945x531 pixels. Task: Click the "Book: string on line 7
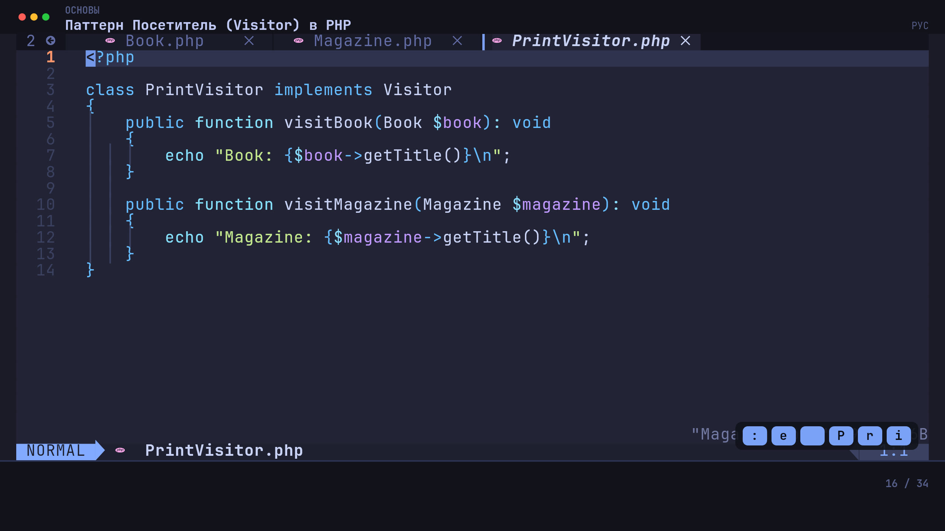pos(244,156)
